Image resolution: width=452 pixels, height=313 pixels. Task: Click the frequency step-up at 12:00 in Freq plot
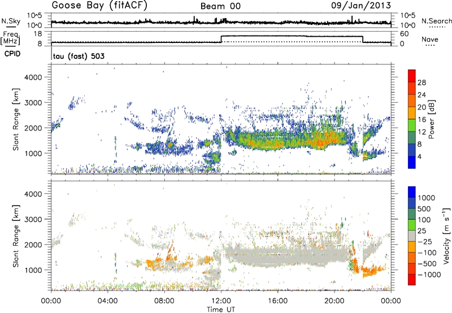click(x=221, y=39)
